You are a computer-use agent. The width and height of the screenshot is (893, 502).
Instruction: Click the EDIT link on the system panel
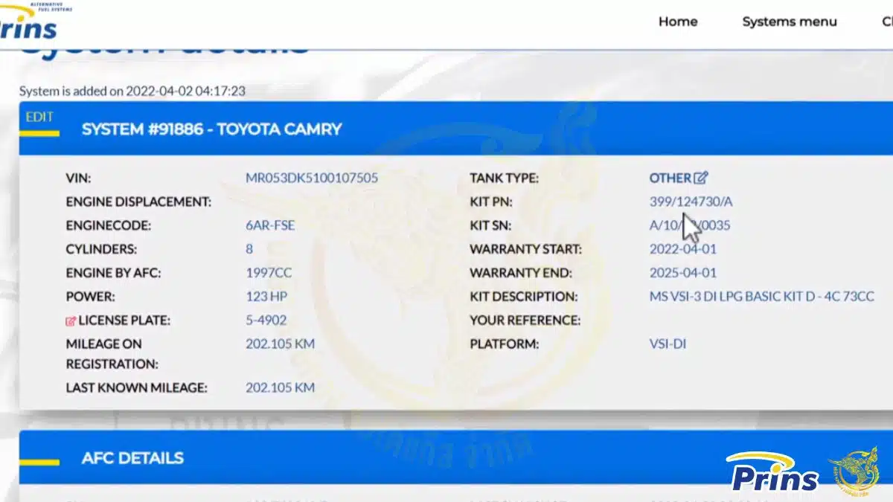[39, 117]
